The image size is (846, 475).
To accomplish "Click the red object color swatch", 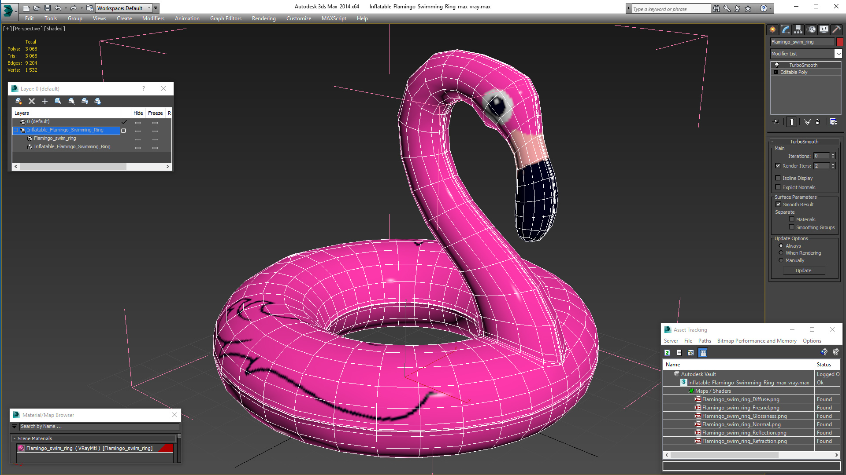I will (x=840, y=42).
